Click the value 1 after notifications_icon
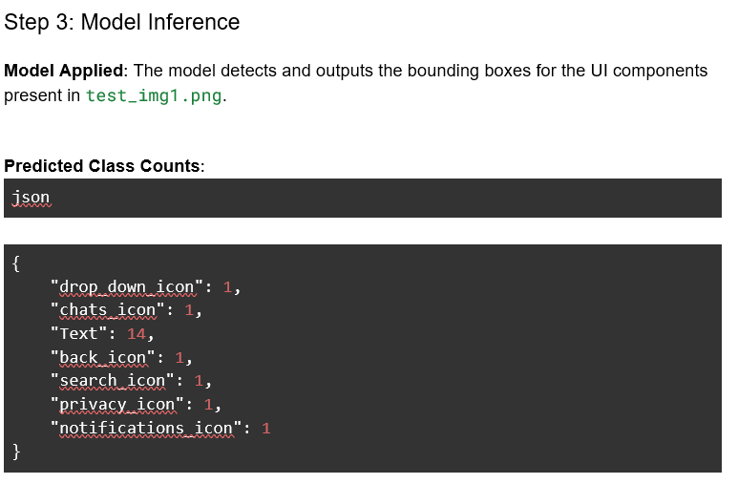 click(x=266, y=428)
